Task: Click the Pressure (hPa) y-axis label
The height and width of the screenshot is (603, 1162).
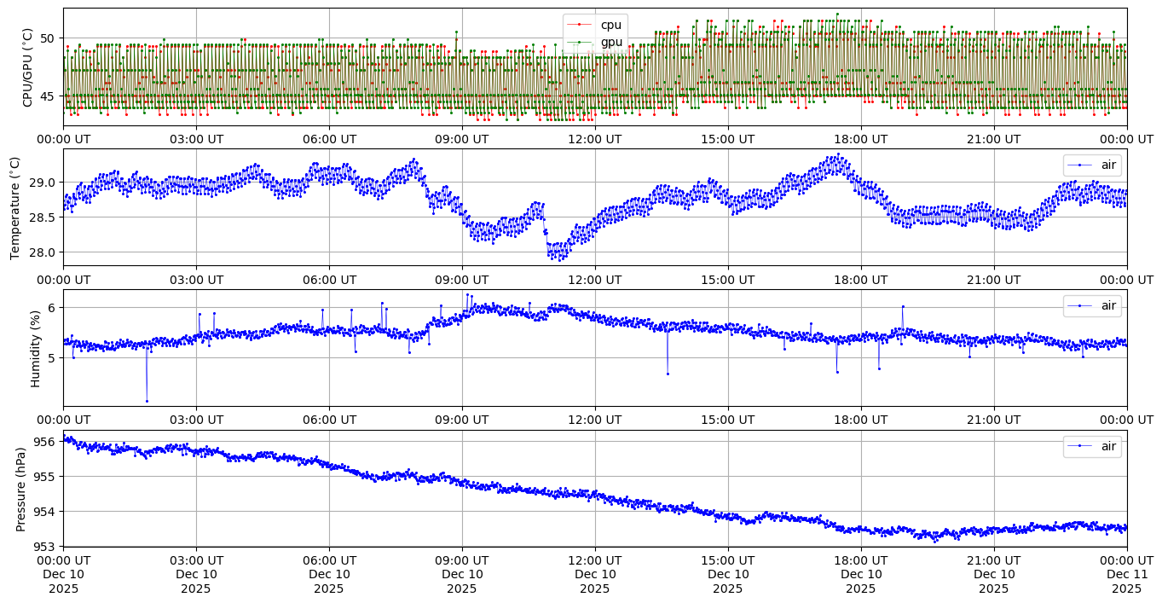Action: coord(21,489)
